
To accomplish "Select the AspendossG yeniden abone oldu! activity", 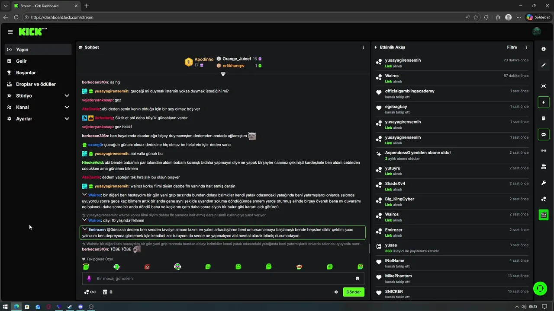I will pyautogui.click(x=452, y=155).
